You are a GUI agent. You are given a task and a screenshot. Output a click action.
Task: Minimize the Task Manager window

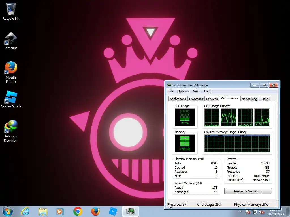(255, 85)
